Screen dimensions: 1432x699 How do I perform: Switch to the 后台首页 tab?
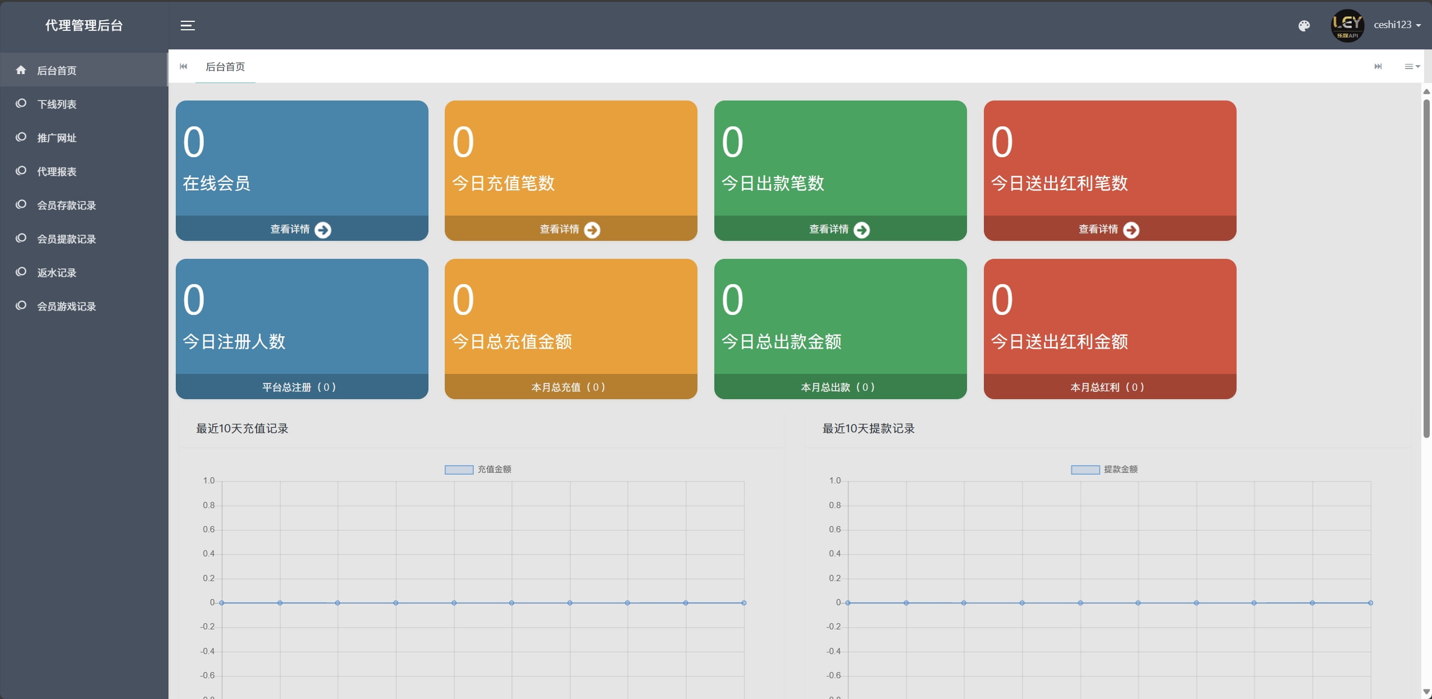(225, 67)
